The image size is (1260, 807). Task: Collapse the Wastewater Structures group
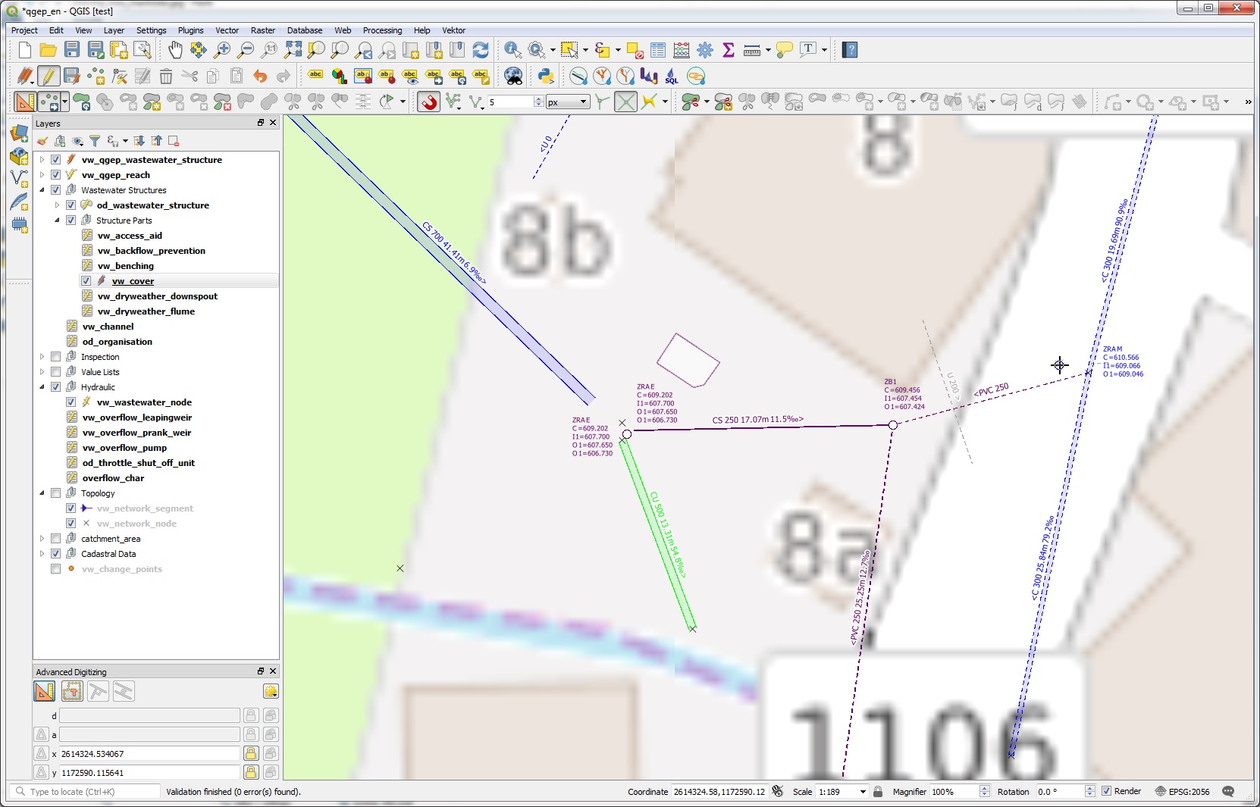42,190
